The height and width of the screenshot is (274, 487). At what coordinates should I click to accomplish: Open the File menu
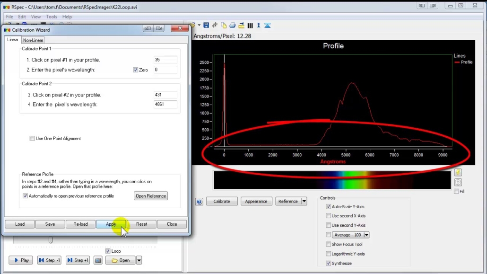[x=9, y=17]
